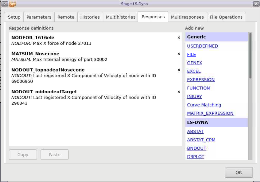Open the File Operations tab
This screenshot has height=182, width=260.
point(226,17)
